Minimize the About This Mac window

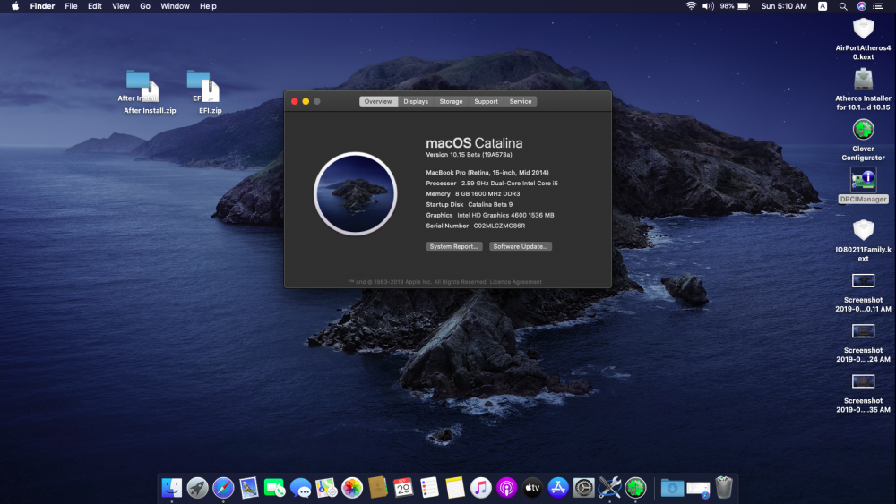[x=306, y=101]
